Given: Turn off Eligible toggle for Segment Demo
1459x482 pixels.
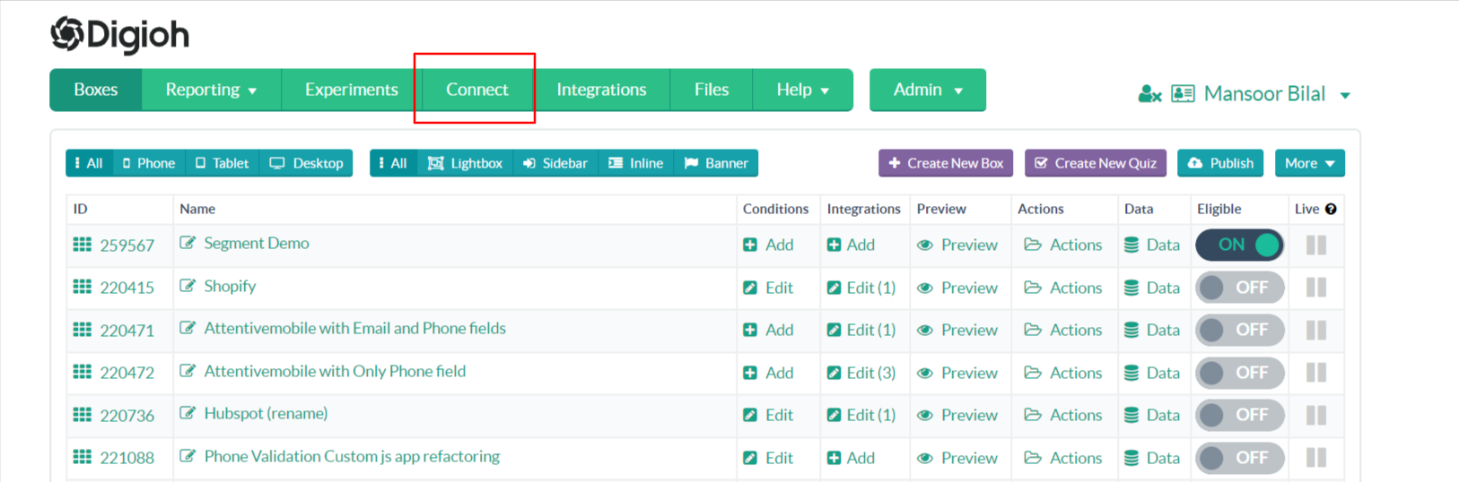Looking at the screenshot, I should point(1239,245).
